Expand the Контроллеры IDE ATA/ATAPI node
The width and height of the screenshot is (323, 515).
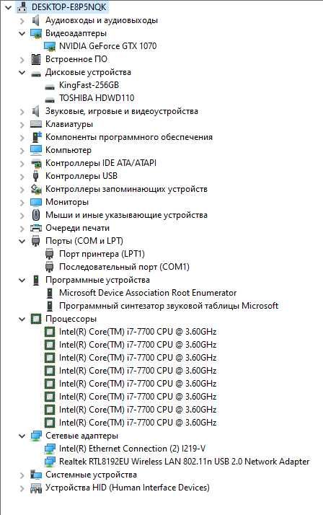pyautogui.click(x=22, y=163)
